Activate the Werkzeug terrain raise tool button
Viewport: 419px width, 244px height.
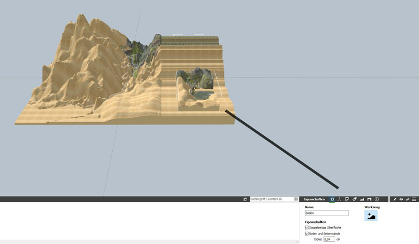point(370,216)
